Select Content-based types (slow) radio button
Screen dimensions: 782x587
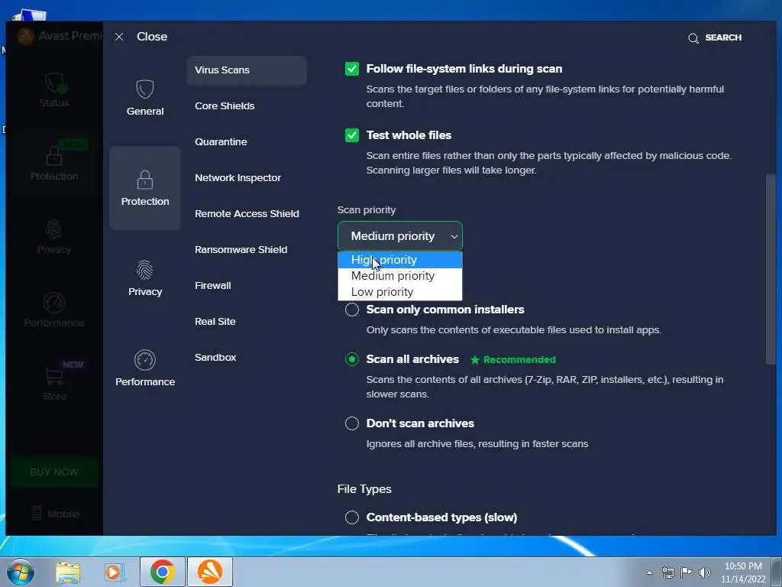click(352, 517)
